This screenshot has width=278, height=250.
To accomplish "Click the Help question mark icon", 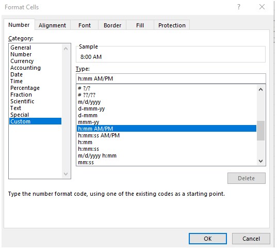I will 239,7.
